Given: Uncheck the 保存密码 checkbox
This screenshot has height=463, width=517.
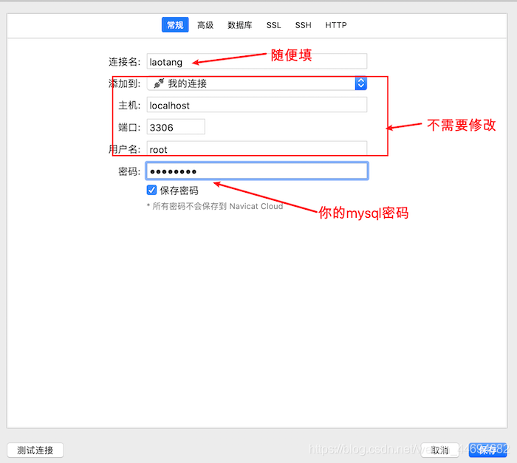Looking at the screenshot, I should [151, 190].
